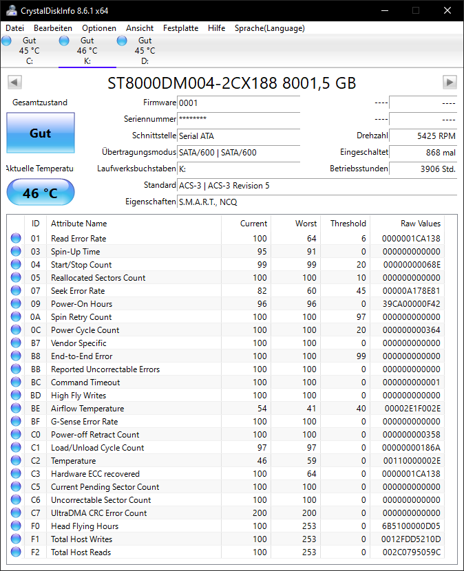This screenshot has height=571, width=464.
Task: Click the Firmware field 0001
Action: 238,103
